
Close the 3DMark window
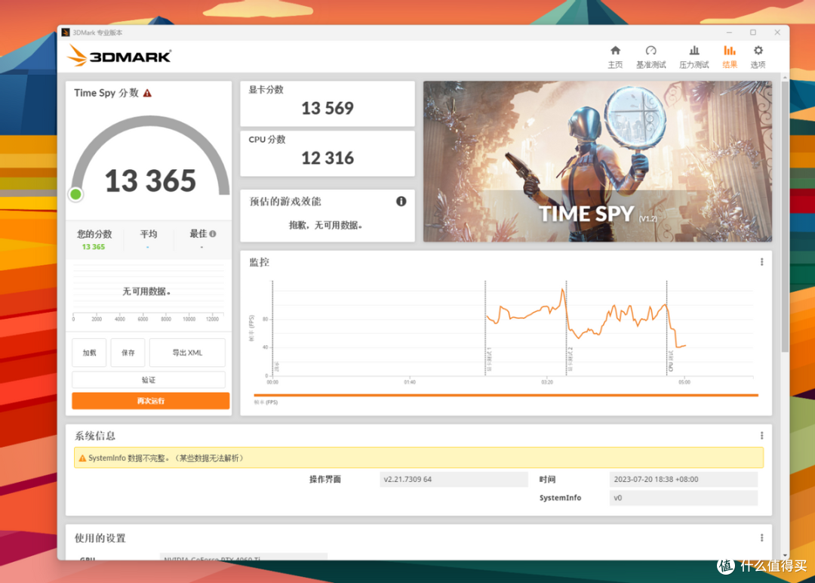click(x=777, y=32)
